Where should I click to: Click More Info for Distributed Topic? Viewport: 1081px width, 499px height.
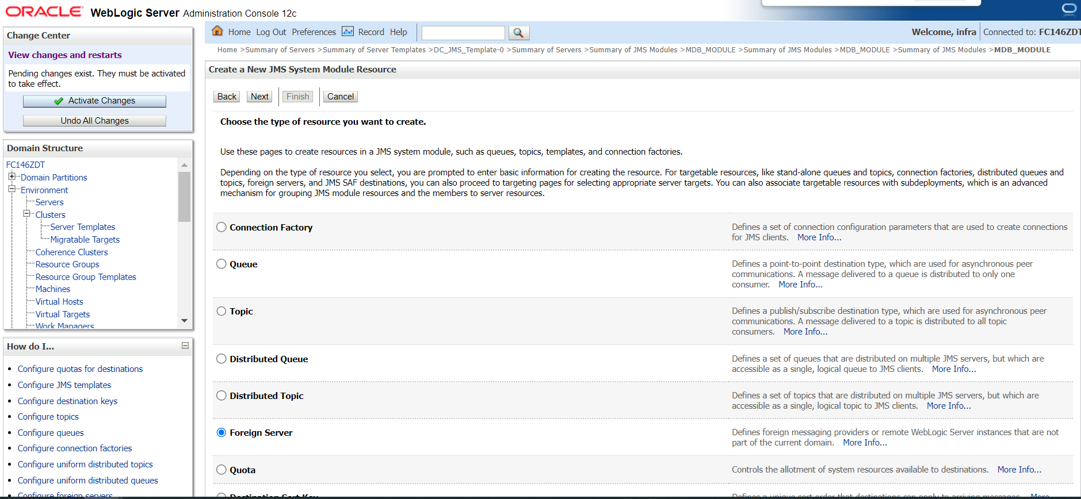(949, 406)
